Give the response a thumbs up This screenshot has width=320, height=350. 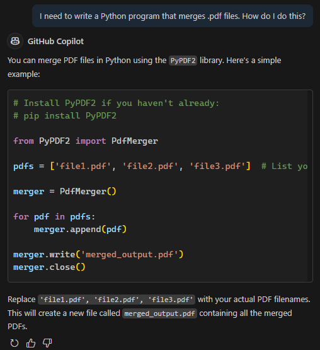click(31, 343)
